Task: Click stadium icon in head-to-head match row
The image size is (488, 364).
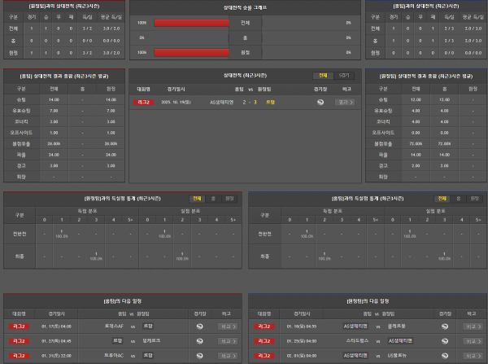Action: (320, 102)
